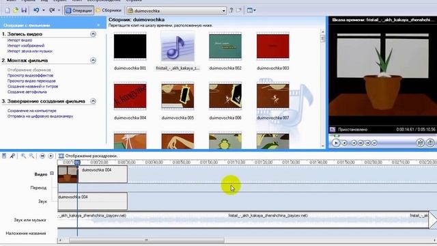Screen dimensions: 437x246
Task: Click the Создание автофильма link
Action: tap(27, 92)
